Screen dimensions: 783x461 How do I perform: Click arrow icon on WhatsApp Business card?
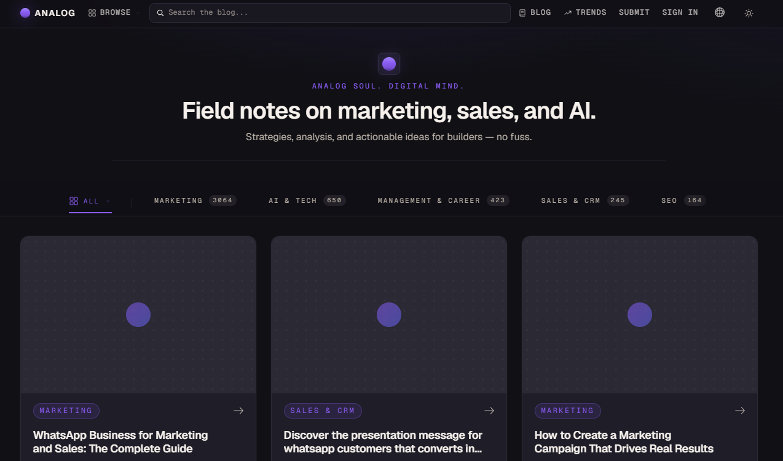[x=238, y=411]
